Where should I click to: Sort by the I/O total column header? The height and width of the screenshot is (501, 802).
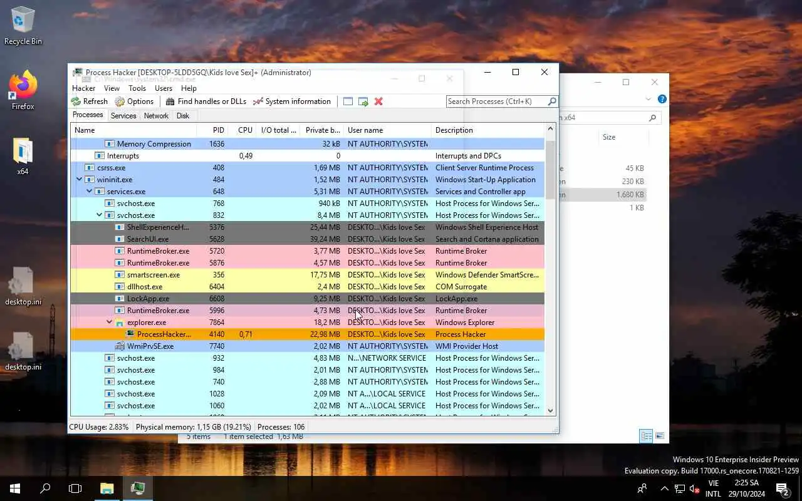278,130
